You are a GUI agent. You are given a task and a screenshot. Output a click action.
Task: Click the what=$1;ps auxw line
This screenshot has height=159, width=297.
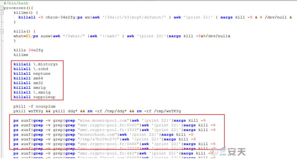pos(122,36)
